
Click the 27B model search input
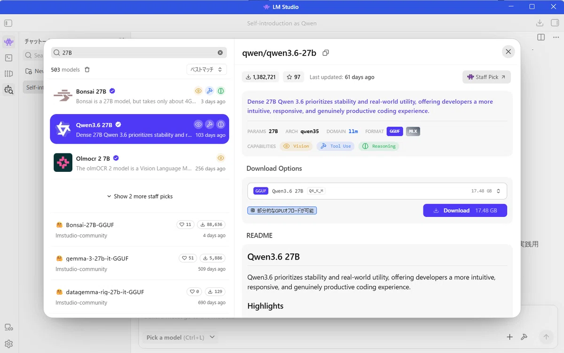tap(139, 53)
